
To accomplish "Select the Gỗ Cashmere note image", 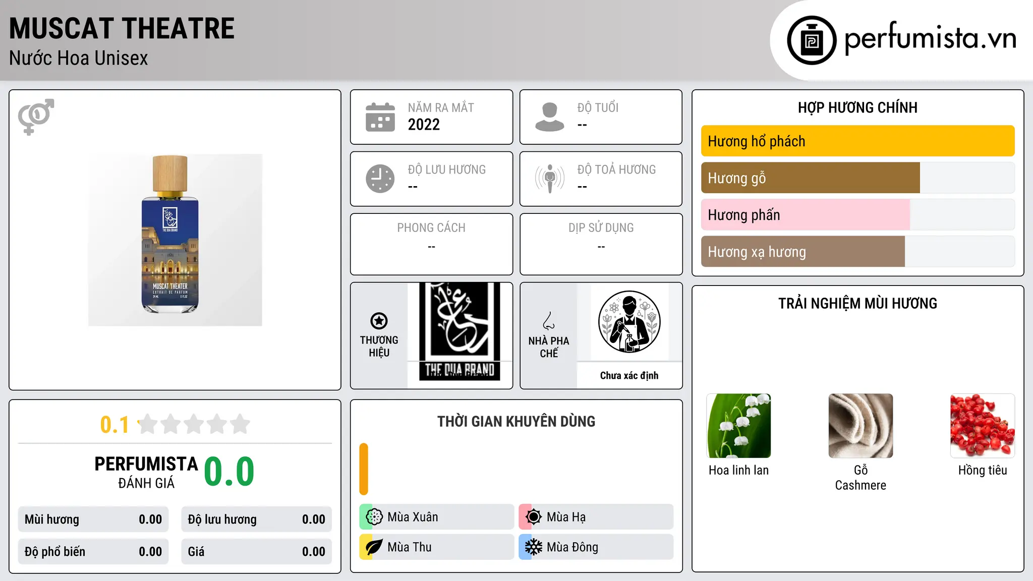I will [860, 426].
